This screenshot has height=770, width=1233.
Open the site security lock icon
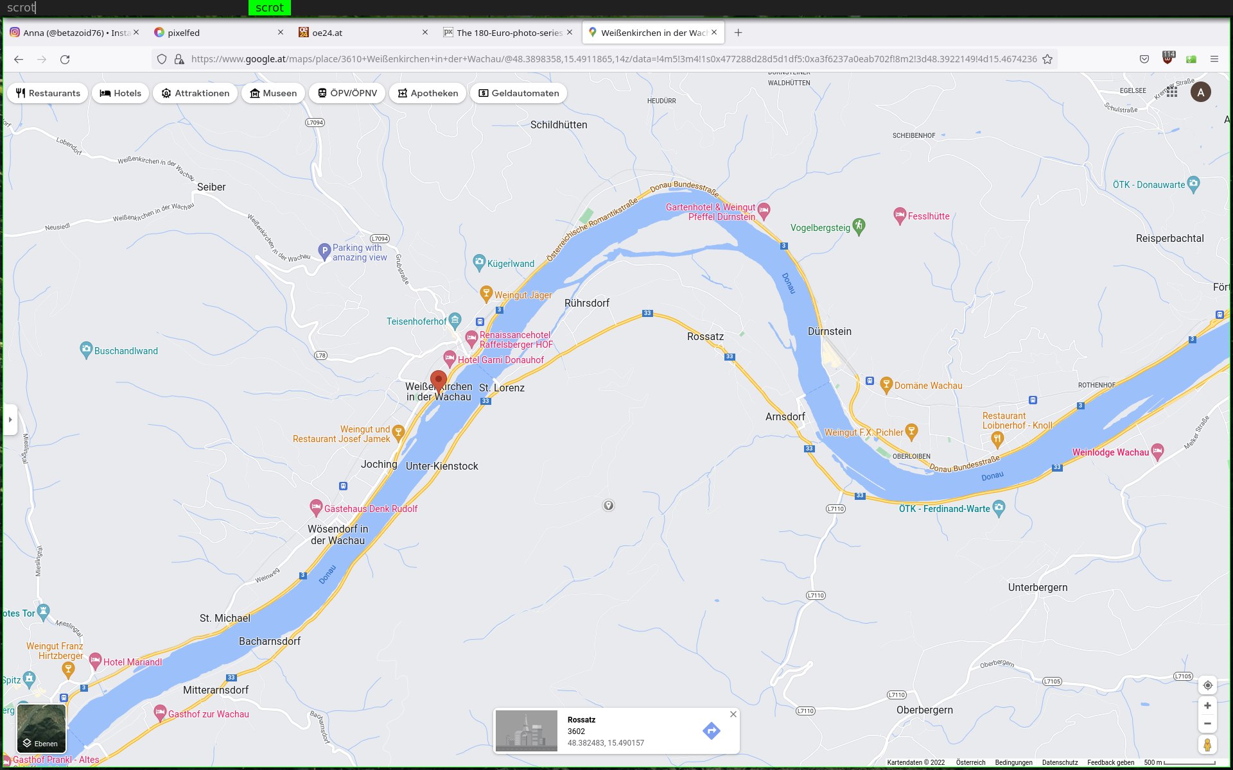click(x=179, y=59)
